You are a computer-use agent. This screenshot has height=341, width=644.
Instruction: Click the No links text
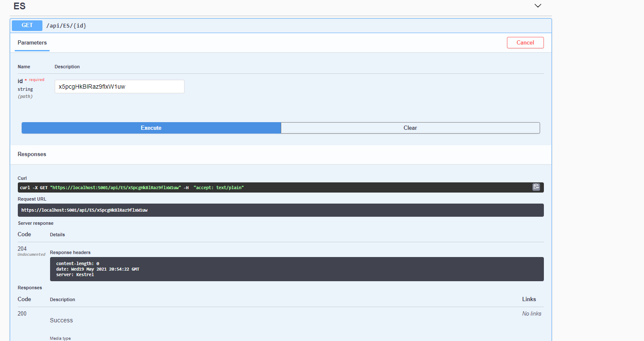point(532,314)
